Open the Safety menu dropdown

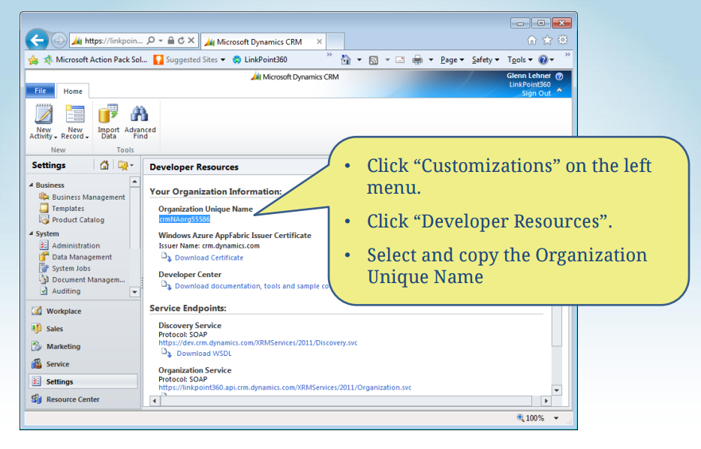(486, 60)
